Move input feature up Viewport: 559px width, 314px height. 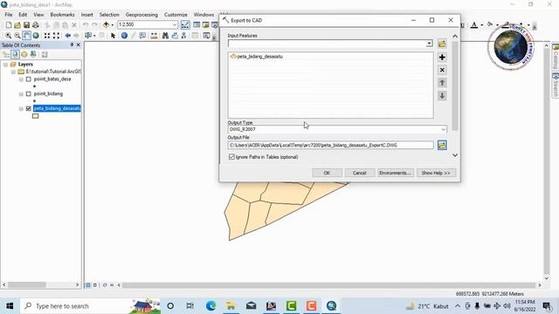click(442, 83)
